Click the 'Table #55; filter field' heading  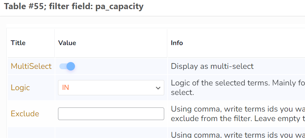[49, 6]
